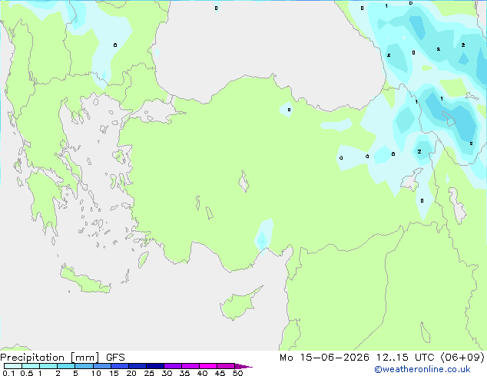Click the '20' legend label
487x376 pixels.
point(131,373)
